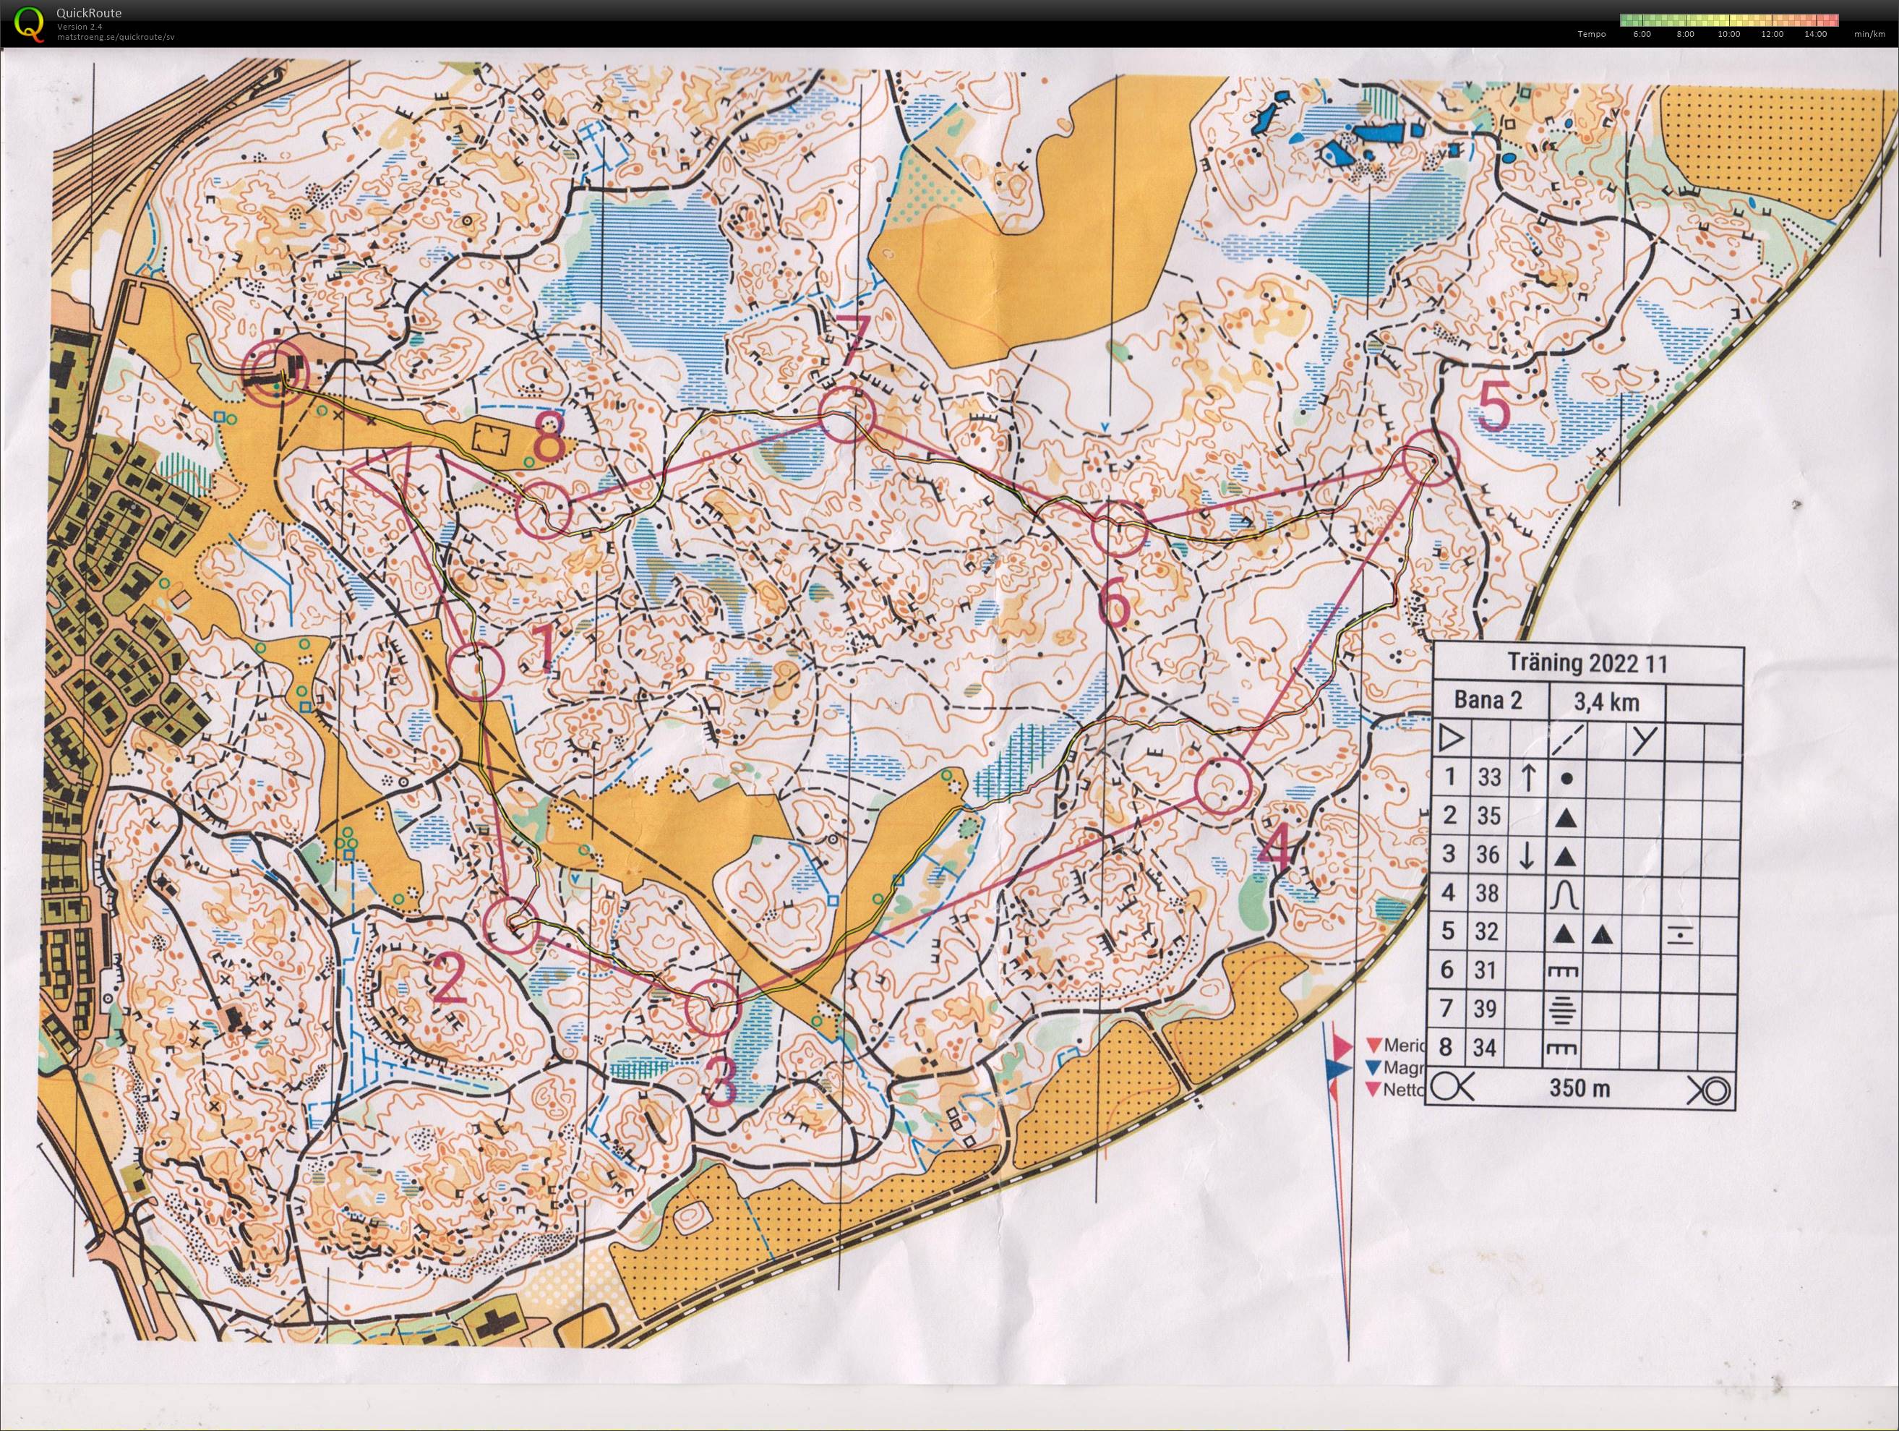Click the 6:00 tempo scale label
Image resolution: width=1899 pixels, height=1431 pixels.
point(1642,35)
